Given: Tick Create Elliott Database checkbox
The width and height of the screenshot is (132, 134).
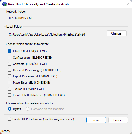Looking at the screenshot, I should tap(10, 95).
